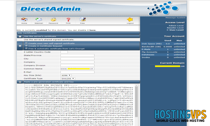Screen dimensions: 210x126
Task: Click the City input field
Action: [77, 59]
